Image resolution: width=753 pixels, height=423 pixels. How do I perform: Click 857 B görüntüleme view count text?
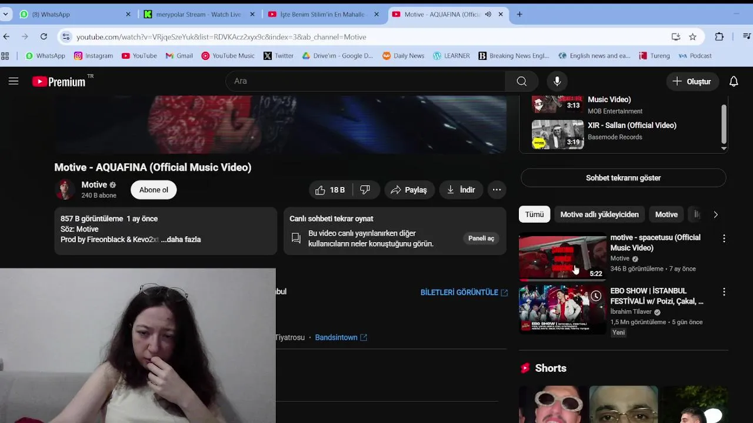(x=92, y=219)
